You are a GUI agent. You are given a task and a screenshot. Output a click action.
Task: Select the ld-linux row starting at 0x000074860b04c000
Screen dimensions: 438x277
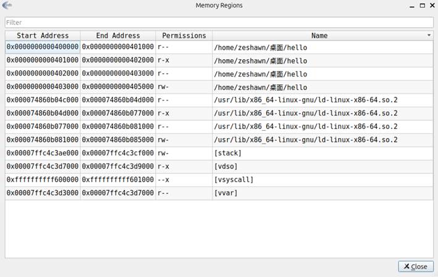click(219, 100)
